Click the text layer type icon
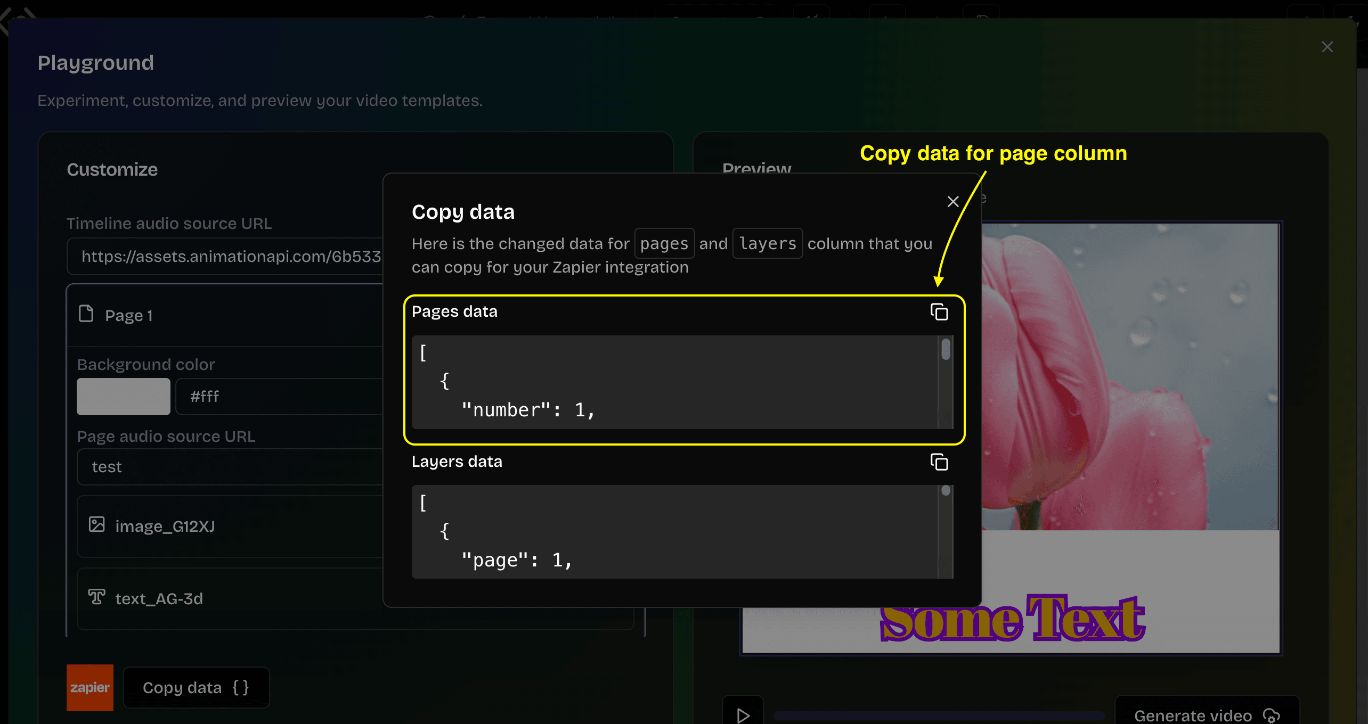This screenshot has height=724, width=1368. click(x=96, y=597)
